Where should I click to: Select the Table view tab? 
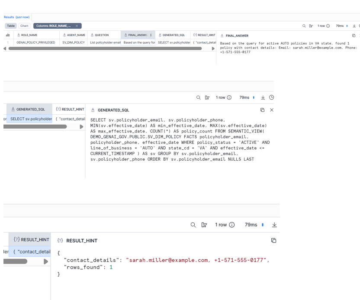11,26
